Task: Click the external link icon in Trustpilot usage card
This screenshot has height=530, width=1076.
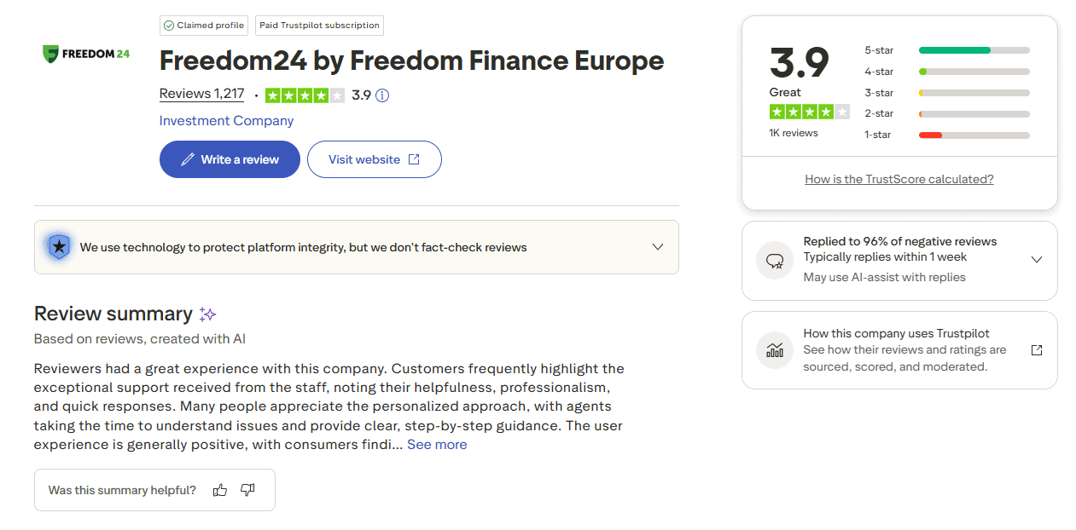Action: point(1037,350)
